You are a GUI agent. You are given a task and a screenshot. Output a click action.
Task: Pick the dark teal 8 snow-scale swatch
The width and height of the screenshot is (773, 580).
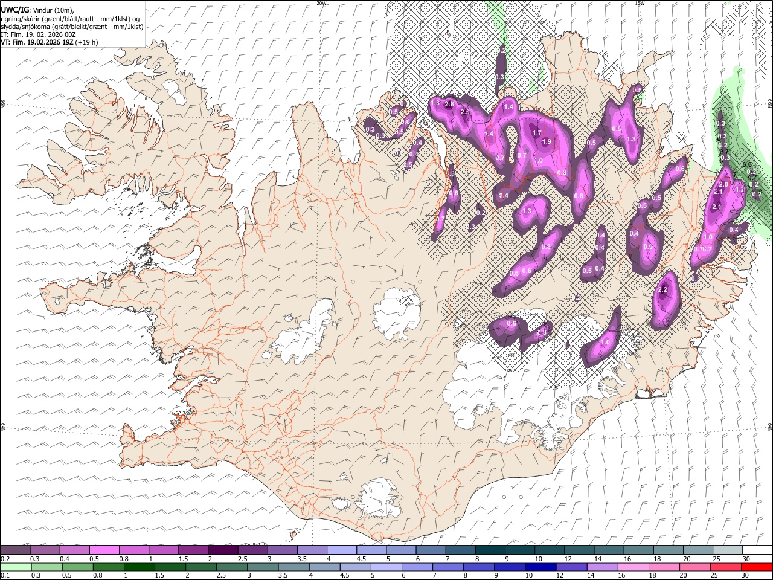[x=490, y=550]
